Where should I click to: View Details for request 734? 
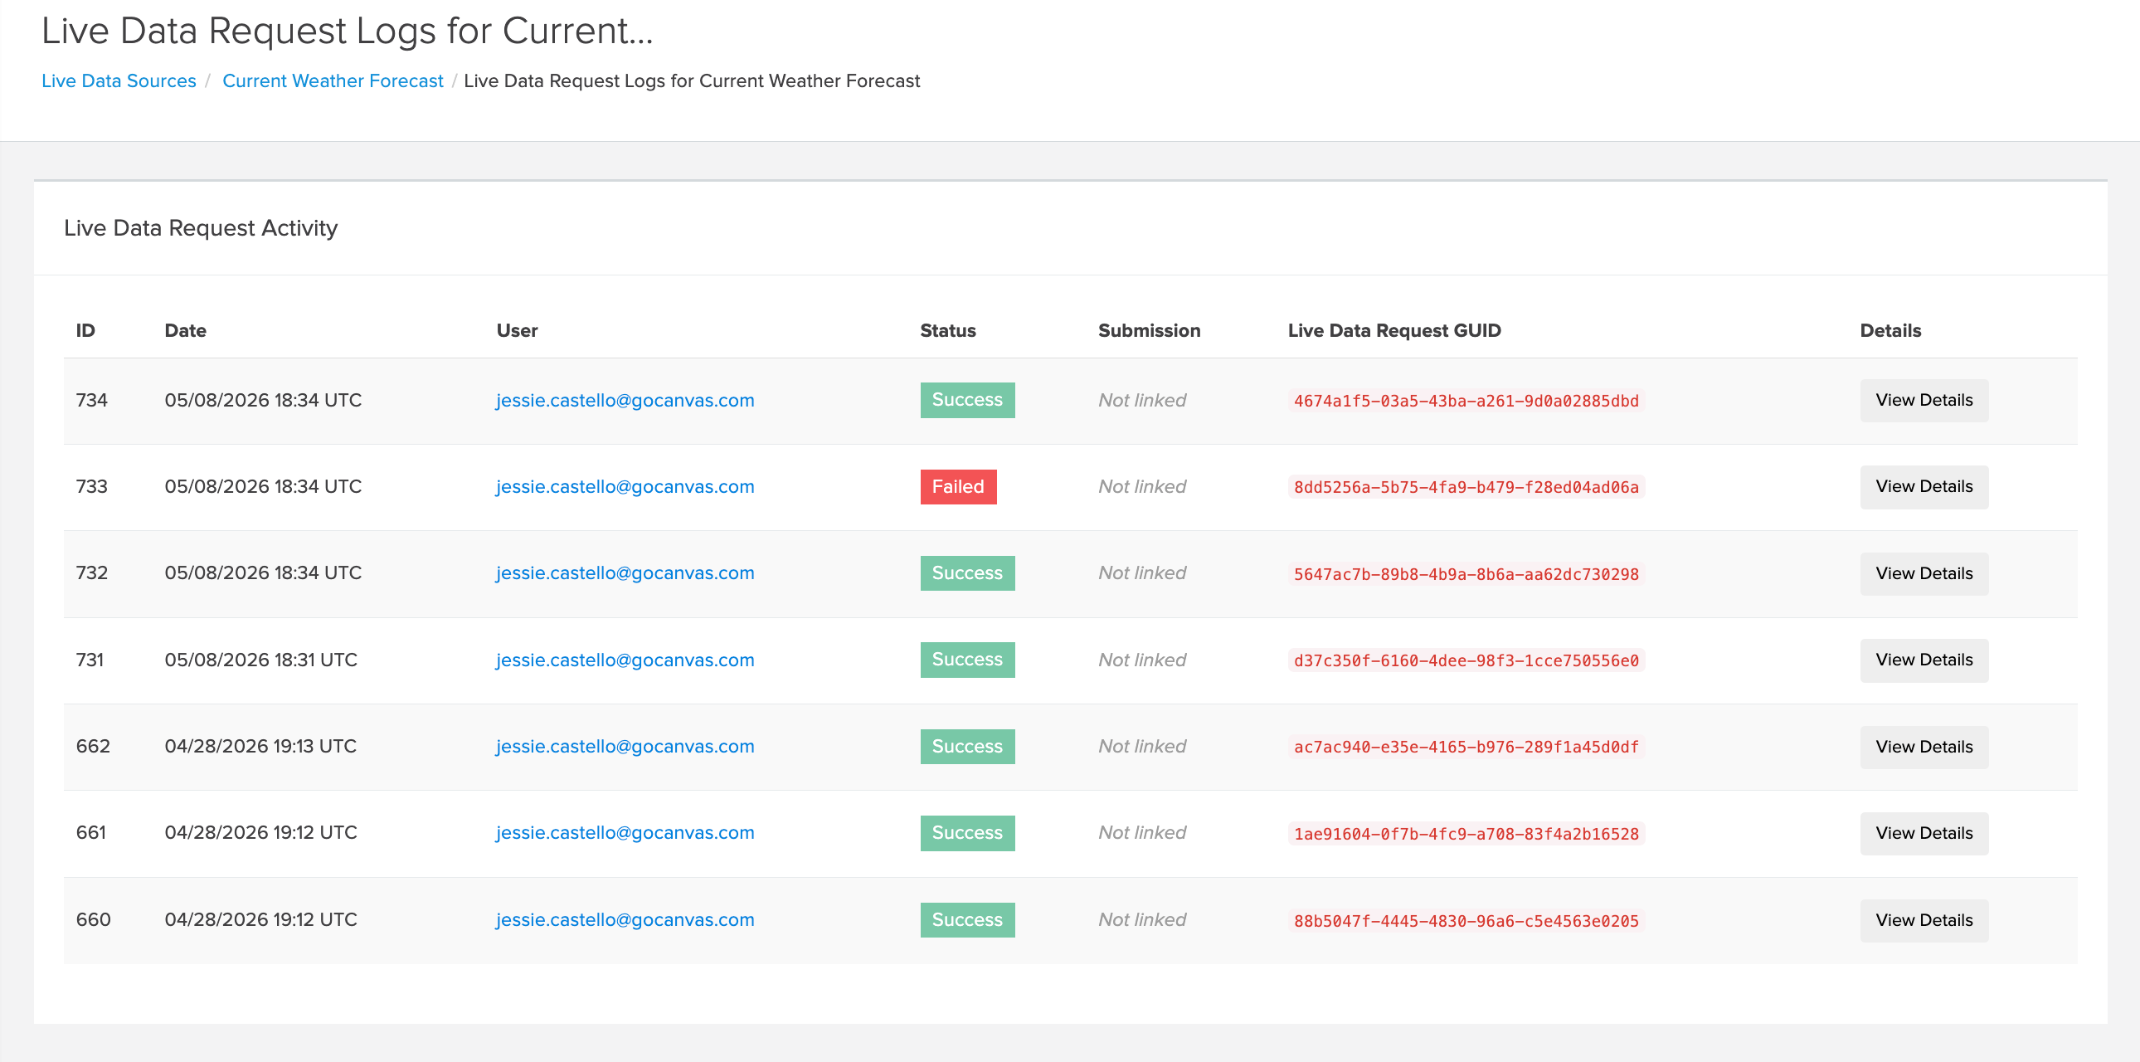pyautogui.click(x=1924, y=401)
